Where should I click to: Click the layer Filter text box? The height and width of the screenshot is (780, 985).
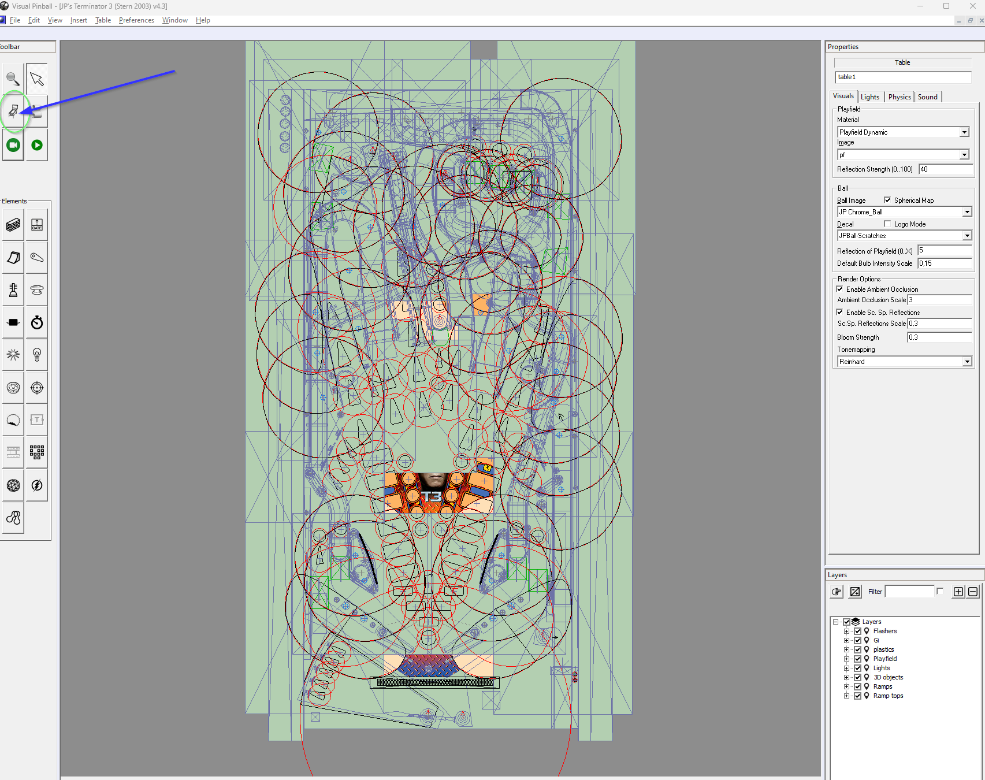point(909,591)
